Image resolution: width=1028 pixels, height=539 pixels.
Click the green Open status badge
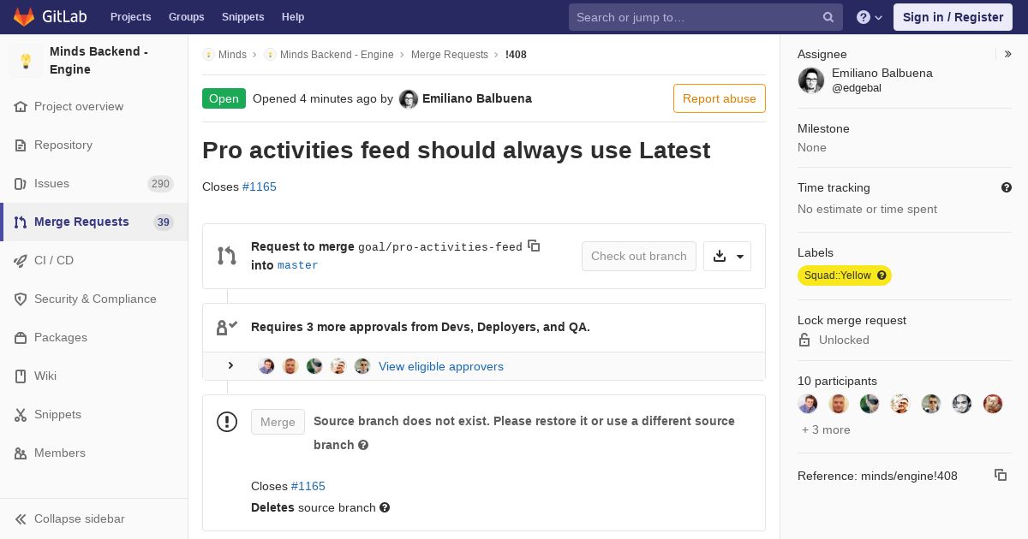point(224,98)
